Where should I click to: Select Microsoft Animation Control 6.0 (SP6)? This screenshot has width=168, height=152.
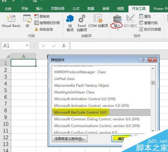[x=101, y=99]
